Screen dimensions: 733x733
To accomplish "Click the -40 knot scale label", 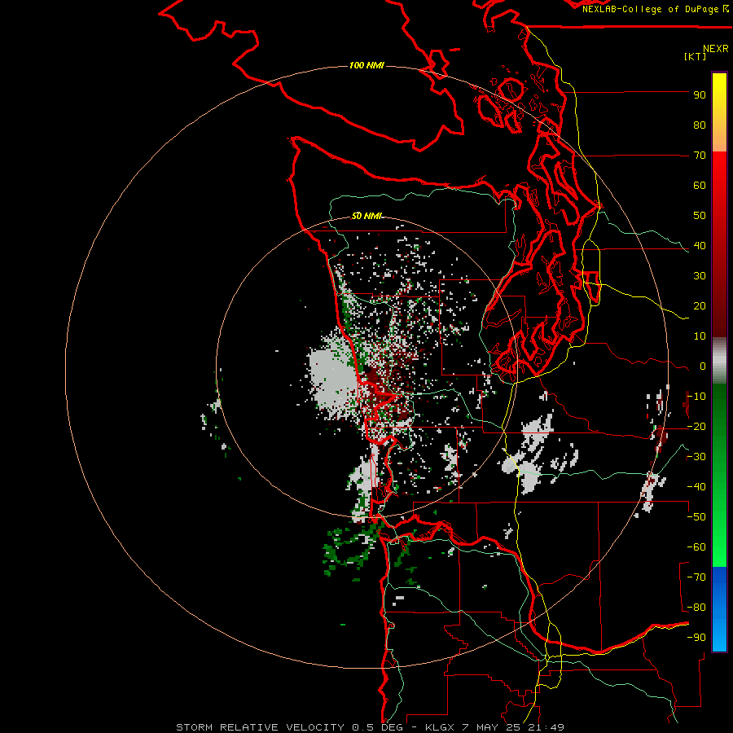I will [696, 487].
